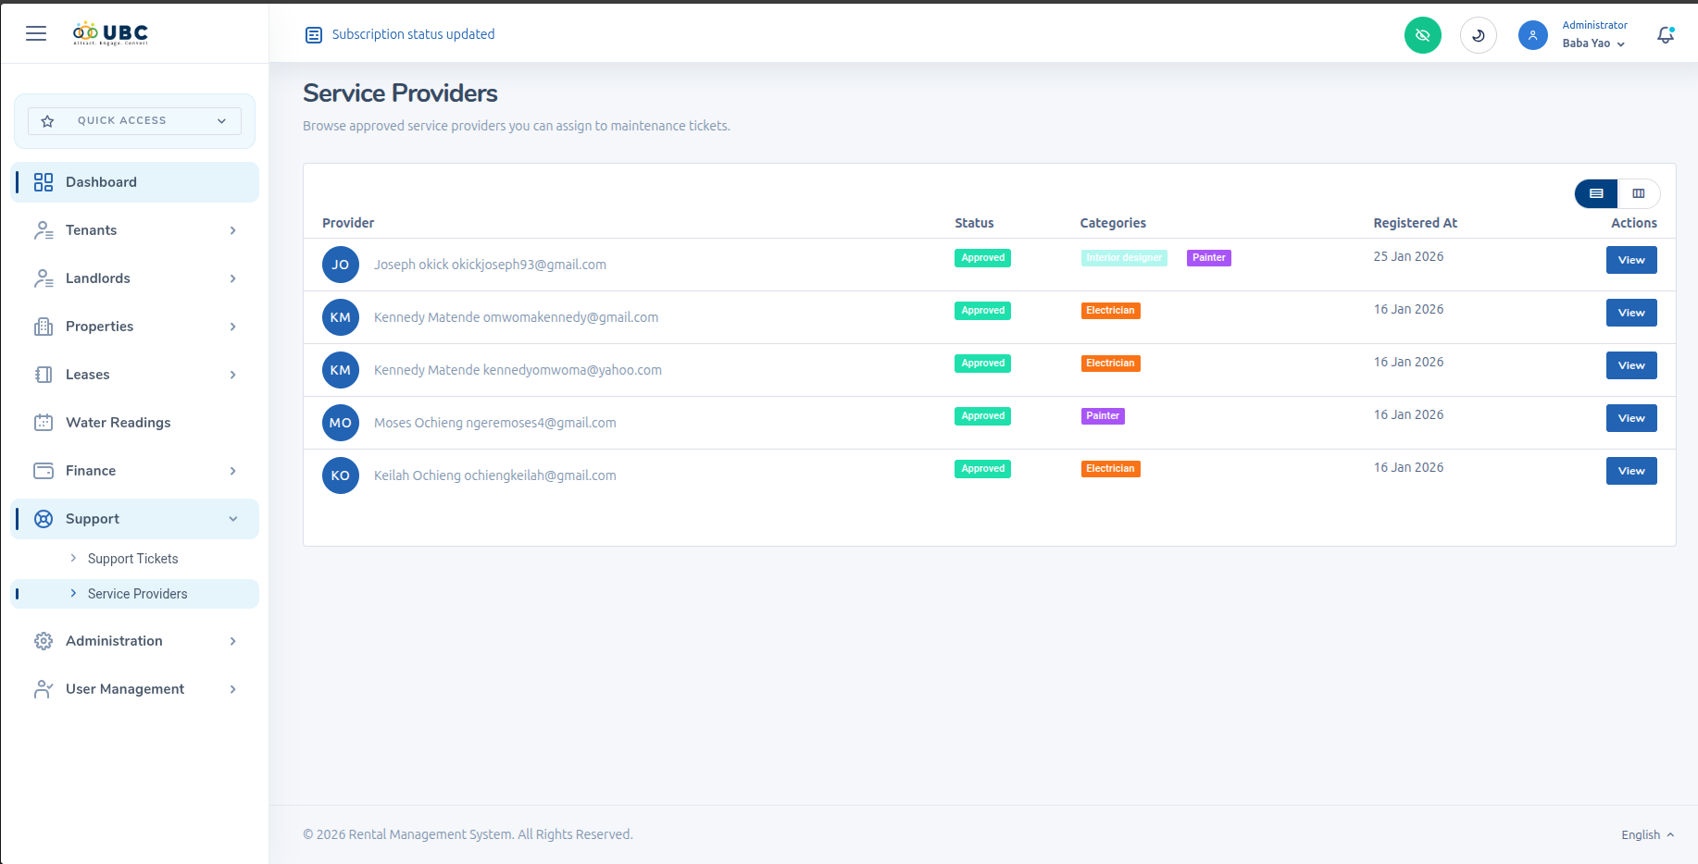Toggle the green eye visibility button in the header

click(x=1423, y=34)
